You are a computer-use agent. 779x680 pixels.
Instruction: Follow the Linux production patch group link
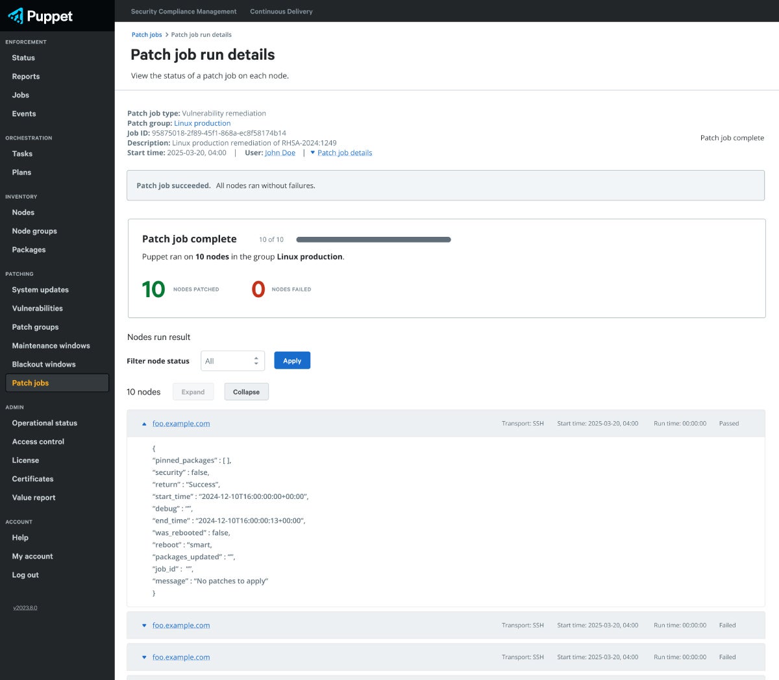pyautogui.click(x=202, y=123)
